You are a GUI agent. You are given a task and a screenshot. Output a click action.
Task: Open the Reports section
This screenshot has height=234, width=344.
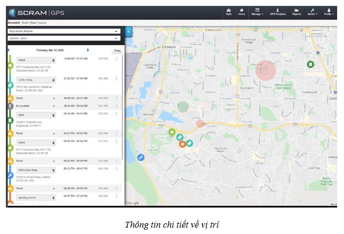pyautogui.click(x=296, y=12)
